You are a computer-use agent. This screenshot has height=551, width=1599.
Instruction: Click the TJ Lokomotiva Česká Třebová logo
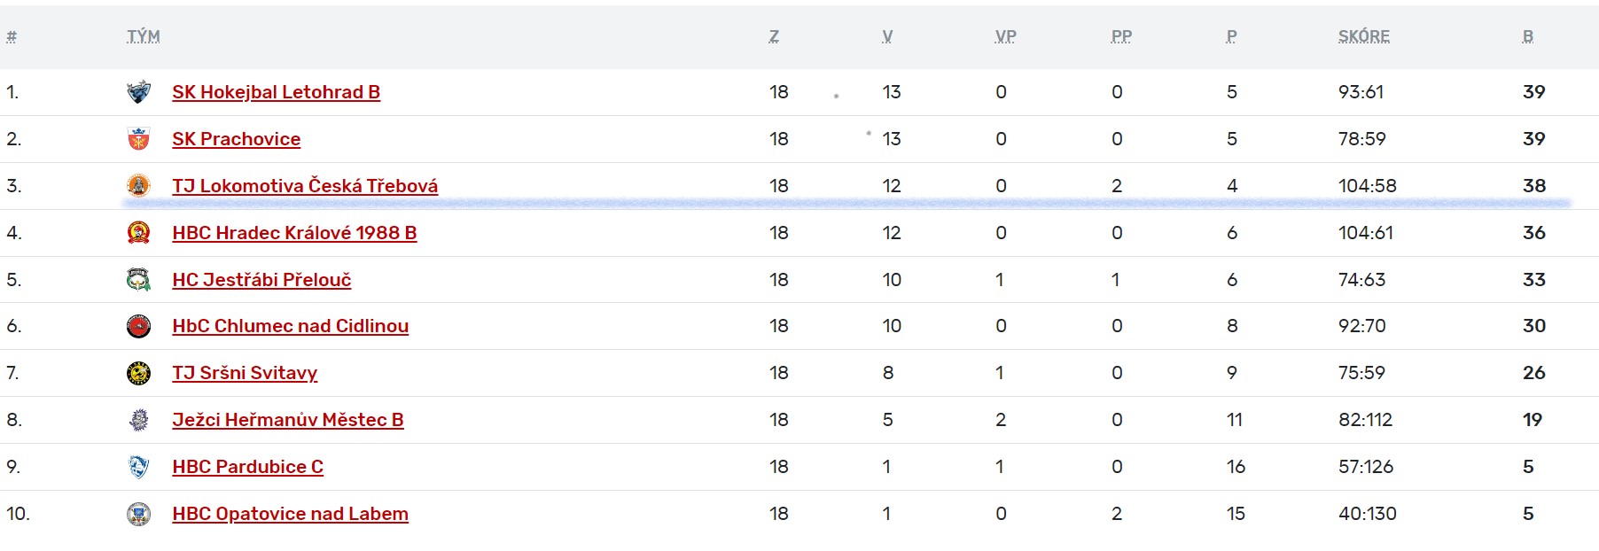(138, 186)
